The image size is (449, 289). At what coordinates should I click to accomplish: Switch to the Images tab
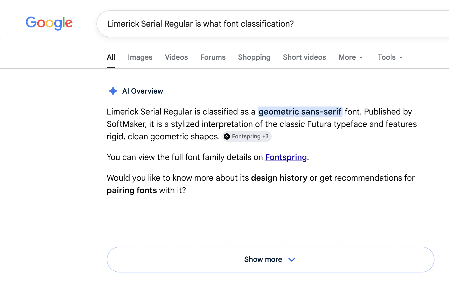[x=140, y=57]
